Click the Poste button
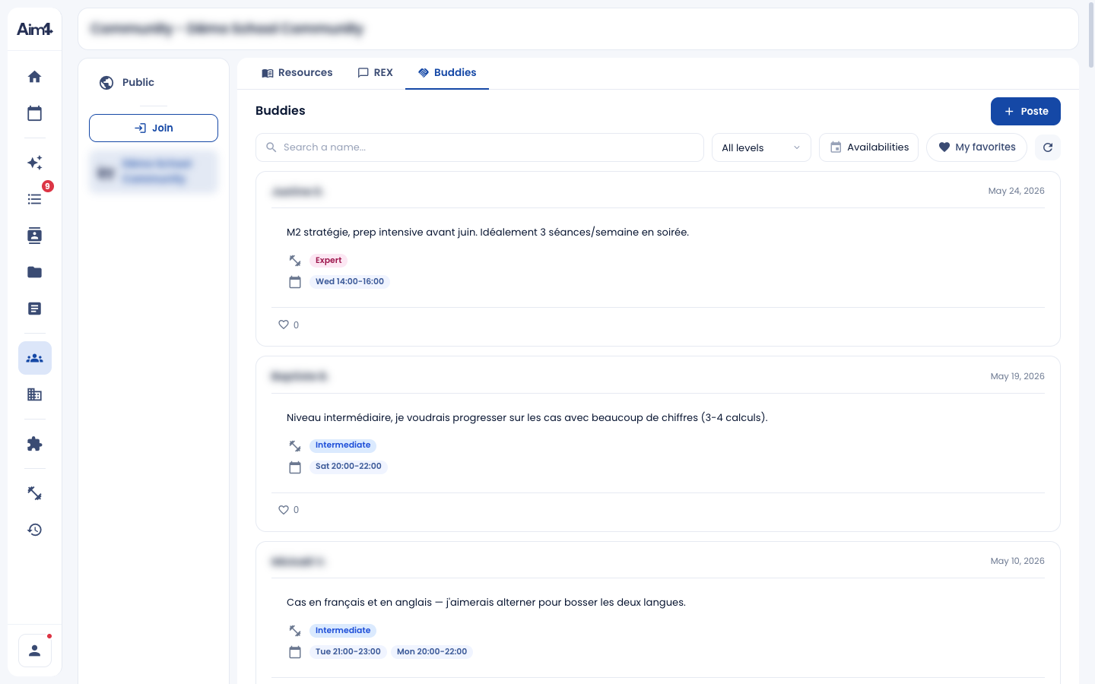The width and height of the screenshot is (1095, 684). 1026,111
